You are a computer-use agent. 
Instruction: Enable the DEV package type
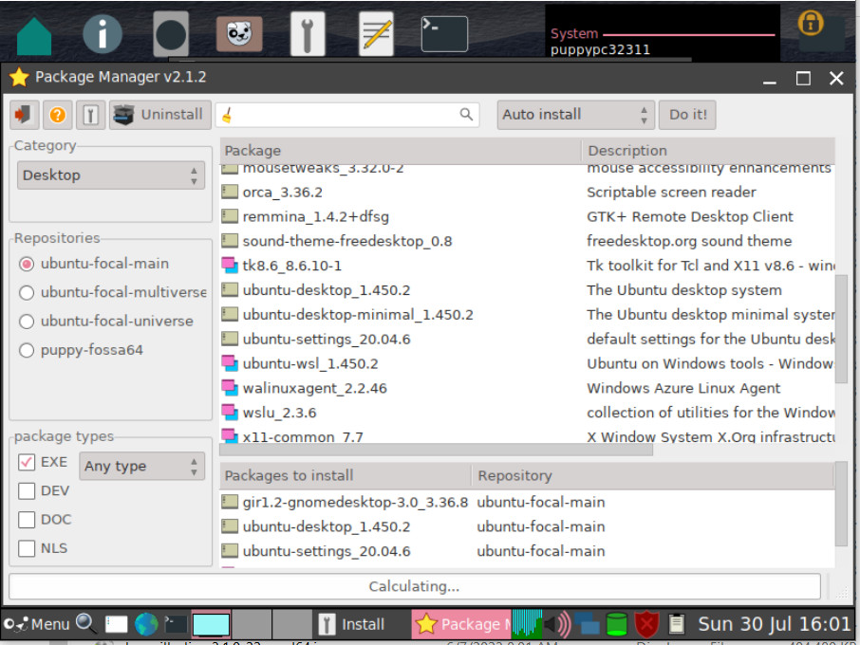click(x=27, y=490)
